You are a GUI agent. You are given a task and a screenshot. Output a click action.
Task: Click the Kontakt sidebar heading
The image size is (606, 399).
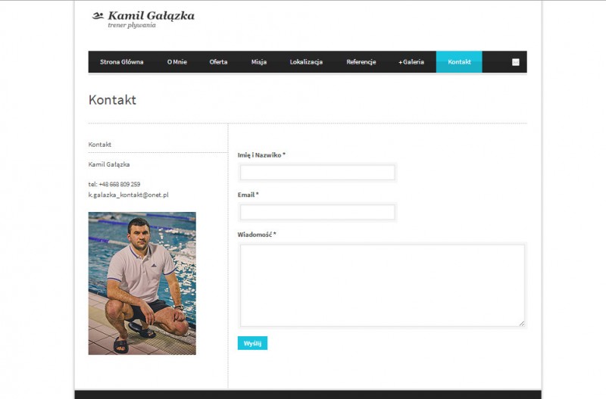pyautogui.click(x=100, y=144)
